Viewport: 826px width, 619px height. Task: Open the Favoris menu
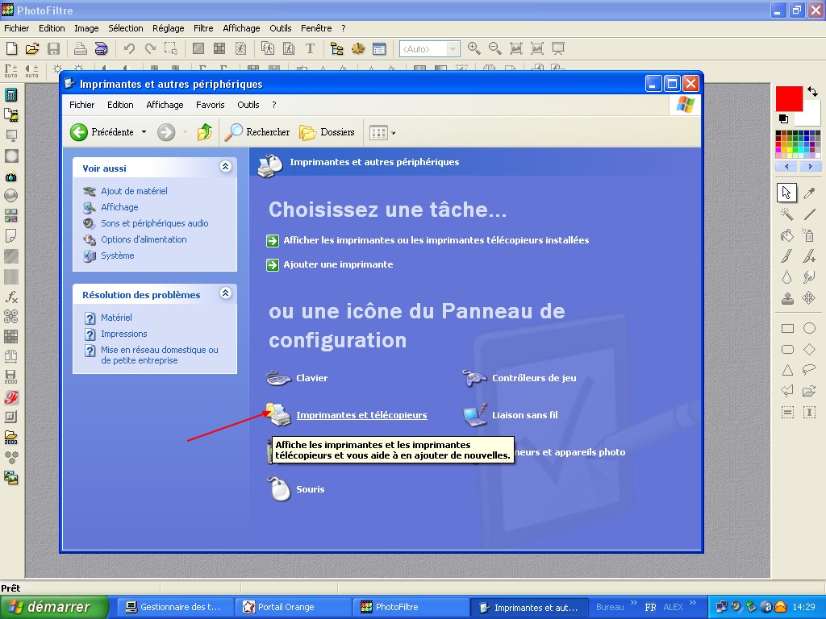click(210, 105)
